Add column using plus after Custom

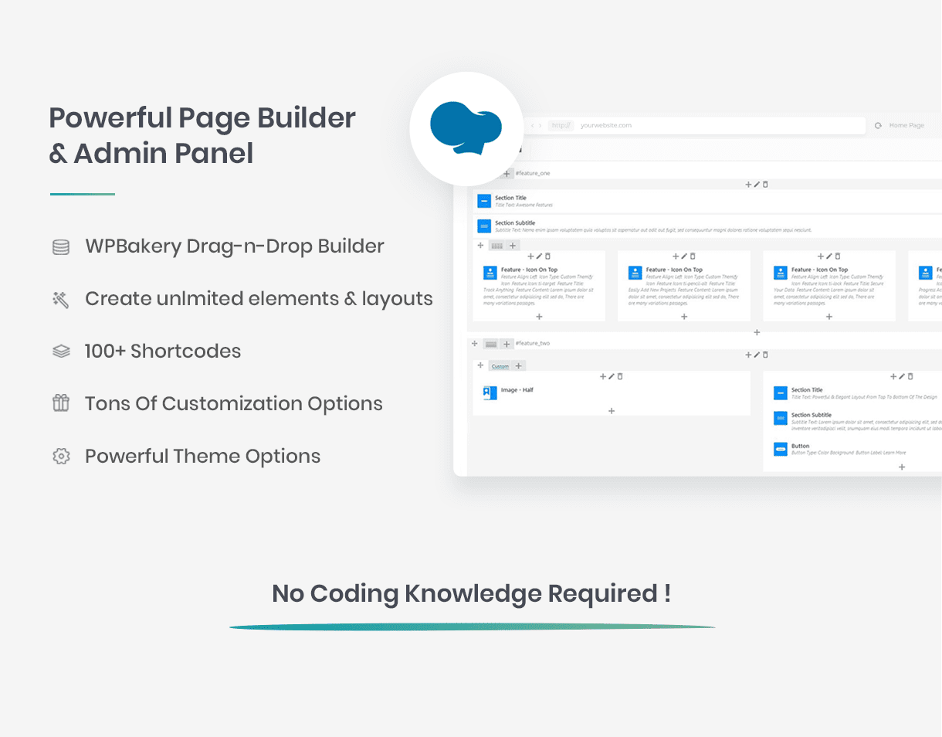pos(519,366)
